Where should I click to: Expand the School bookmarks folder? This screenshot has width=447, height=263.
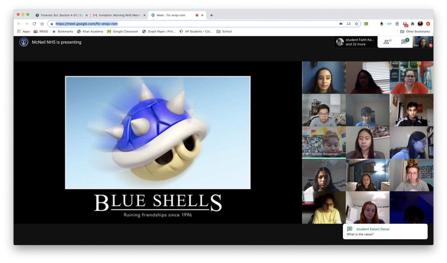[x=224, y=31]
